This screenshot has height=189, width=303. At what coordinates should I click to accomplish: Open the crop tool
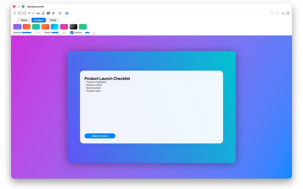[60, 13]
